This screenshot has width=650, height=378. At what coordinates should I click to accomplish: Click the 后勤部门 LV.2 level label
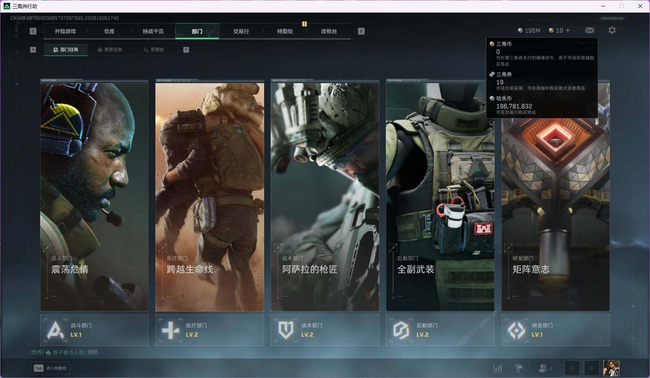[x=422, y=335]
